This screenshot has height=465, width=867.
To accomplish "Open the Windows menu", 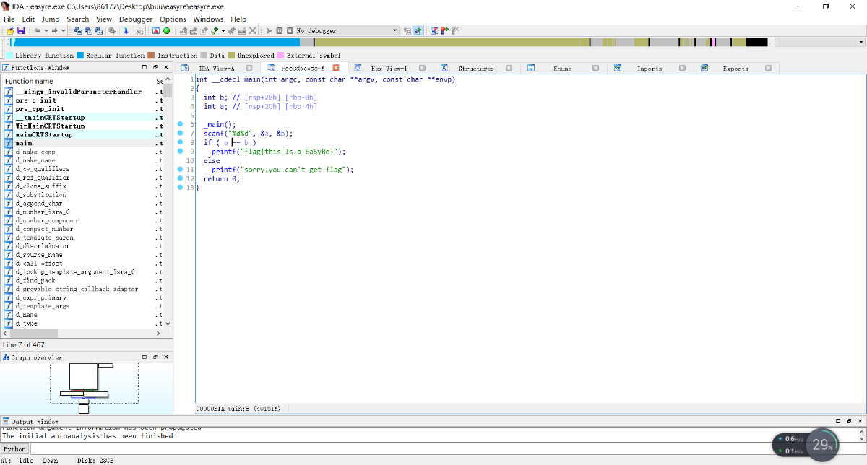I will pos(208,19).
